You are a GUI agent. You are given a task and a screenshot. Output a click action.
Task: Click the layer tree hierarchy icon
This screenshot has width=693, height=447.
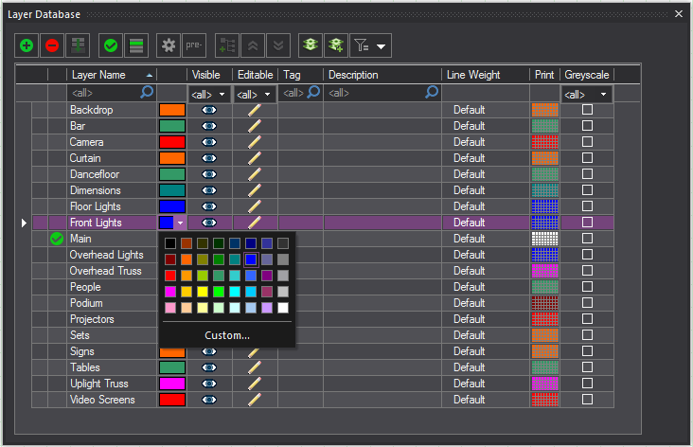point(227,45)
